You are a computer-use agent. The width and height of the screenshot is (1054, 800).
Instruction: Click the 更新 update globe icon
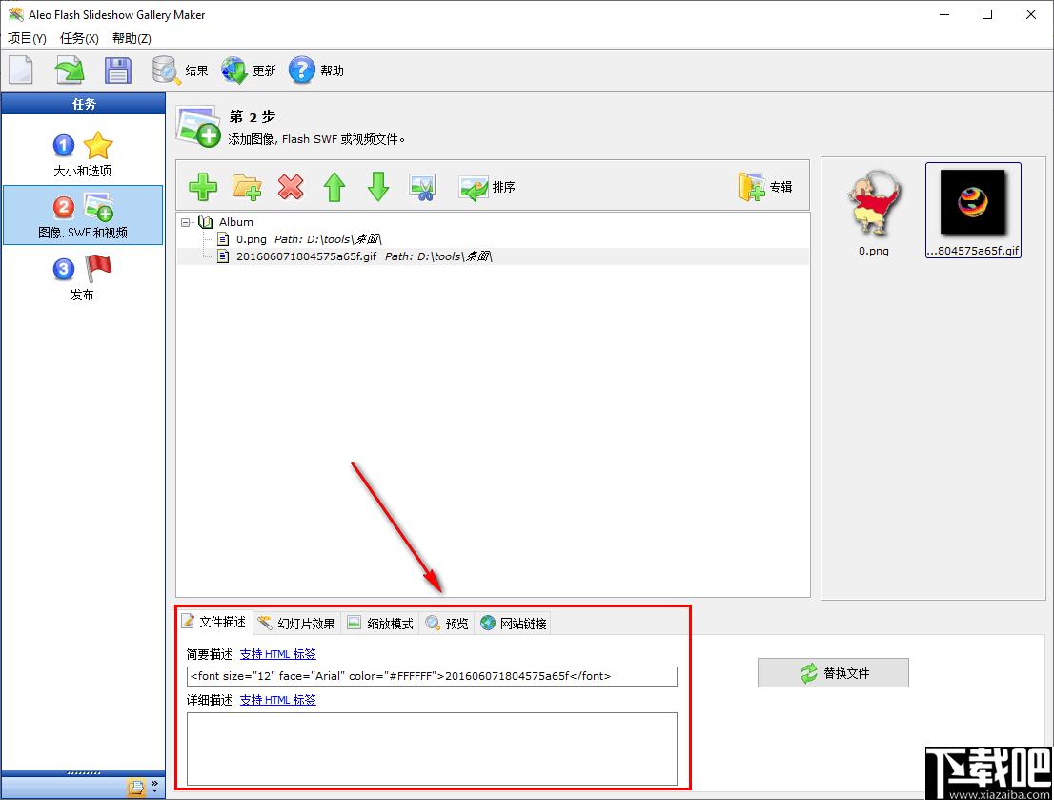tap(234, 70)
